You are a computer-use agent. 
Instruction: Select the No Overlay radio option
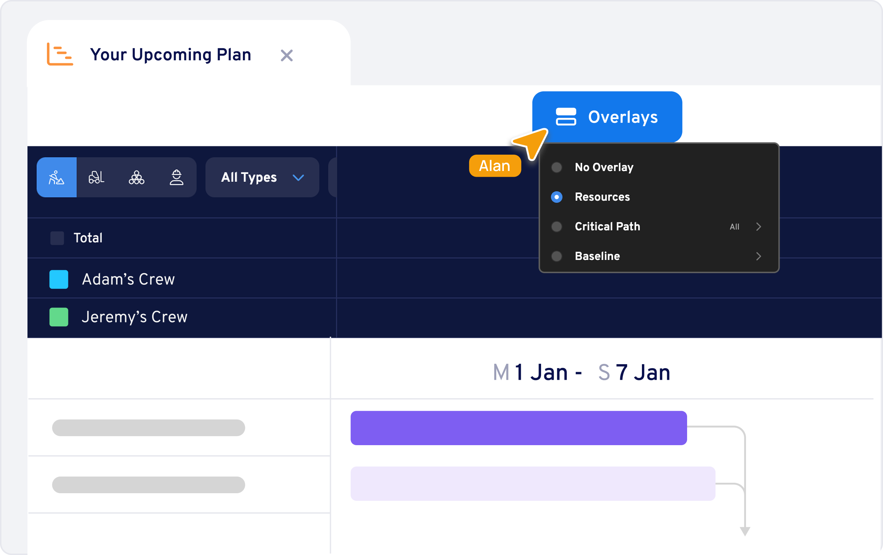(x=556, y=168)
